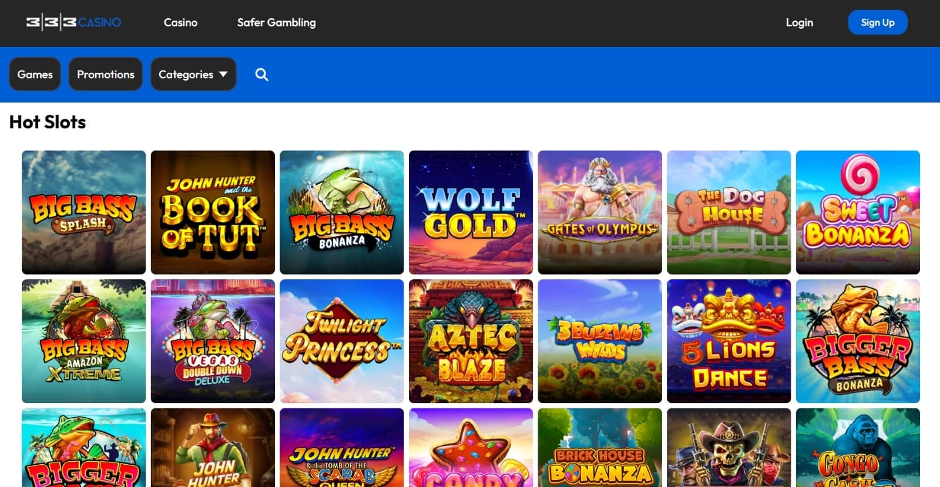Image resolution: width=940 pixels, height=487 pixels.
Task: Launch Gates of Olympus game
Action: coord(600,212)
